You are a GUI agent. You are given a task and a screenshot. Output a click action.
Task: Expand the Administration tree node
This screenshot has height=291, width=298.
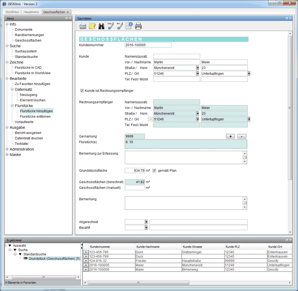[x=7, y=149]
